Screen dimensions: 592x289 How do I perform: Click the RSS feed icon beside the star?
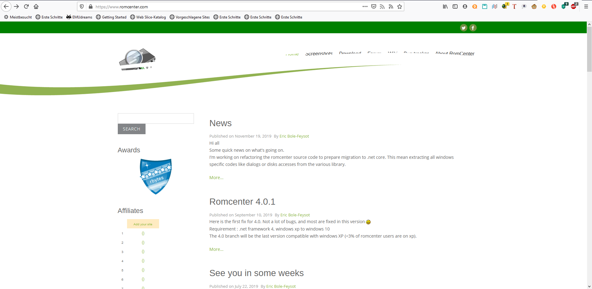point(391,6)
